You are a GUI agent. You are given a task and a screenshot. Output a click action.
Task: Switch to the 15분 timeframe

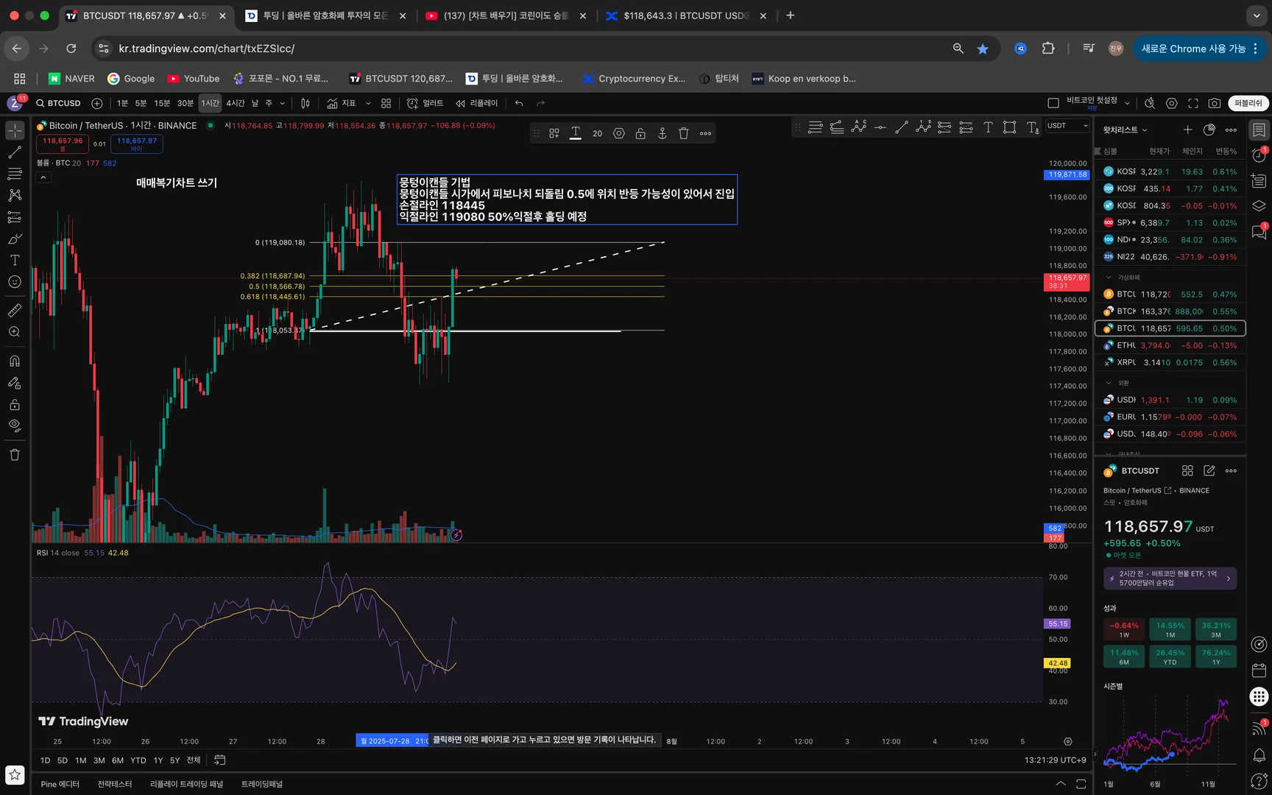(x=162, y=103)
